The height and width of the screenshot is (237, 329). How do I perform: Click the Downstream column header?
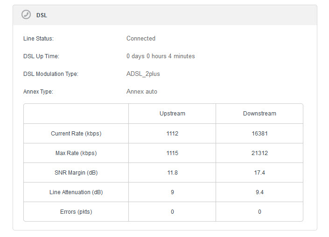click(259, 114)
